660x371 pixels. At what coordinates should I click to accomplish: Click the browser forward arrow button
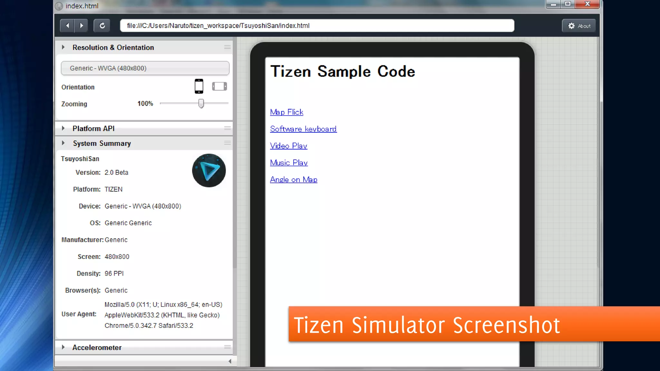coord(82,26)
